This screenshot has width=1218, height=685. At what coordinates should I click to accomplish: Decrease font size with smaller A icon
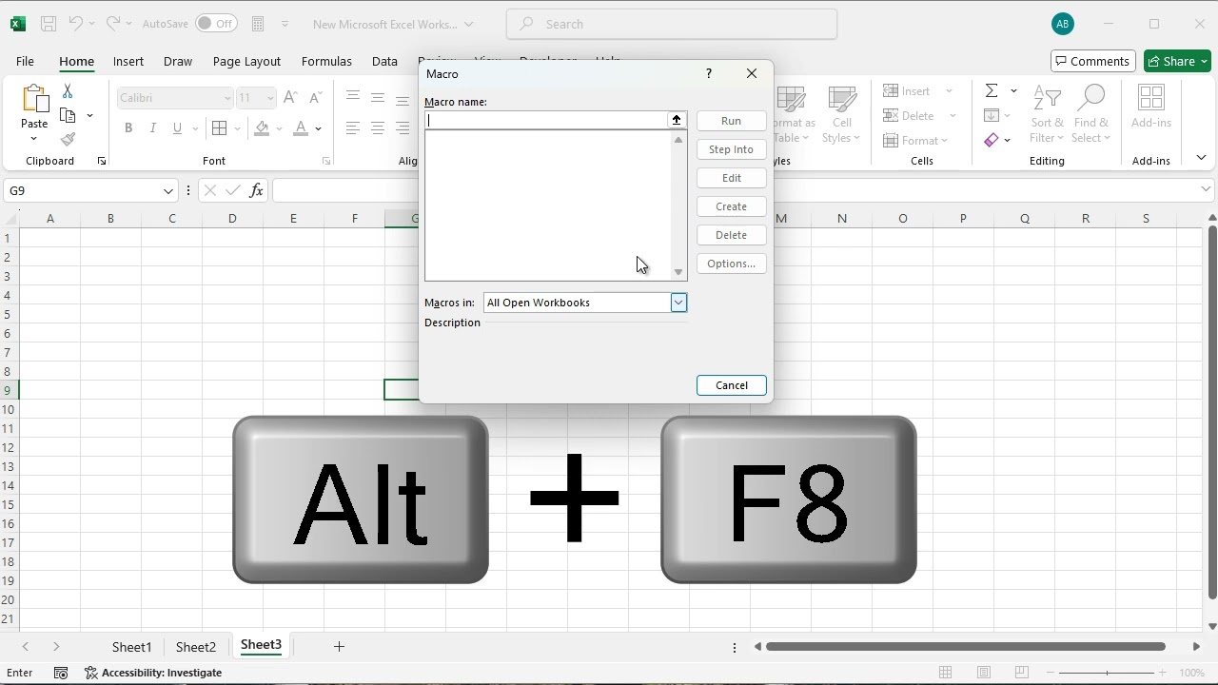pos(316,97)
